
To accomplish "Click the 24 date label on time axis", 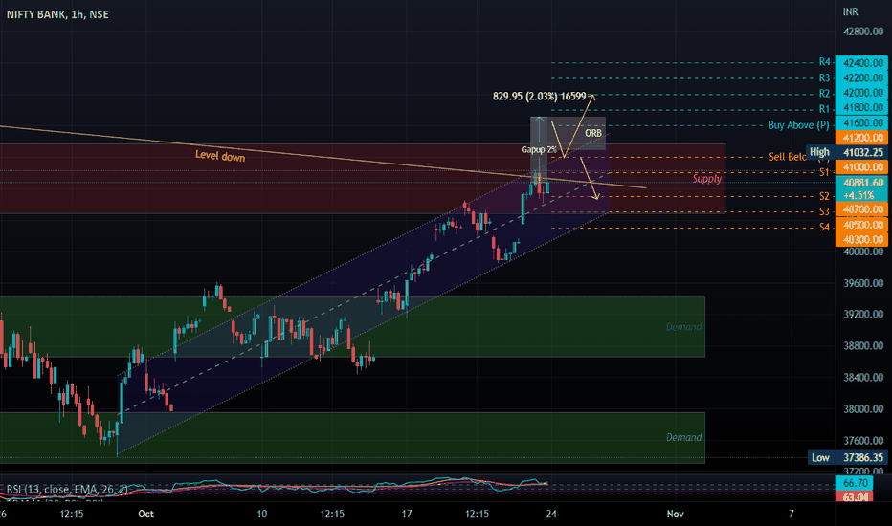I will coord(550,514).
